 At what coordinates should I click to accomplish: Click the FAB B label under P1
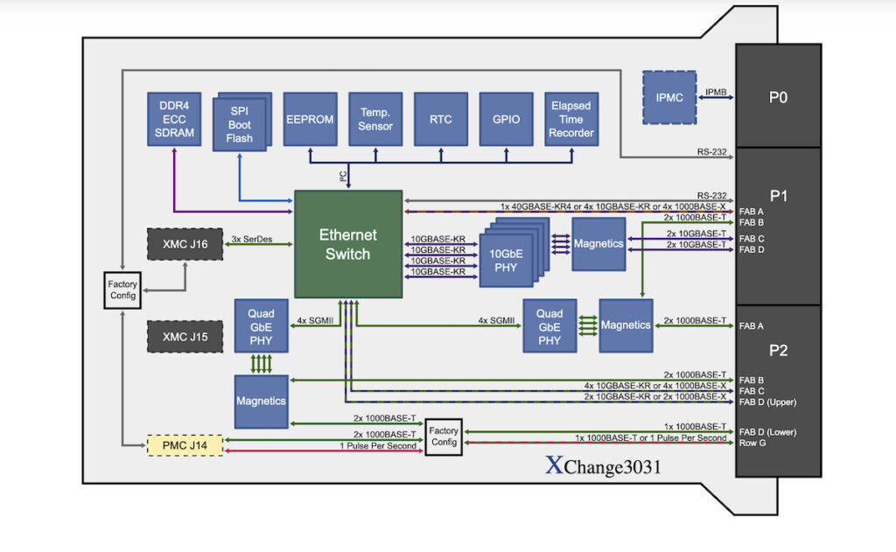pyautogui.click(x=751, y=222)
